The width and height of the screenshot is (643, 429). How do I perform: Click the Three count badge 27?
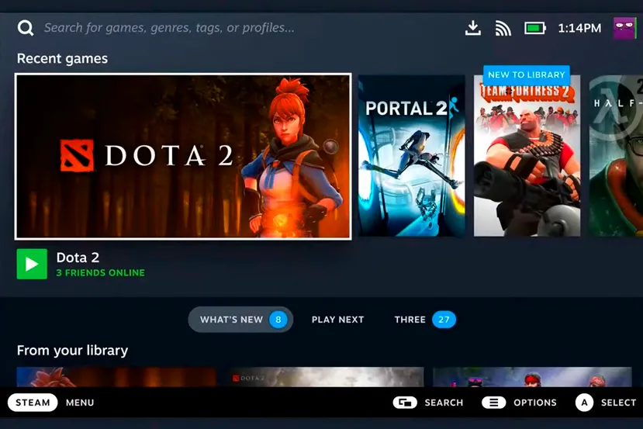[444, 320]
